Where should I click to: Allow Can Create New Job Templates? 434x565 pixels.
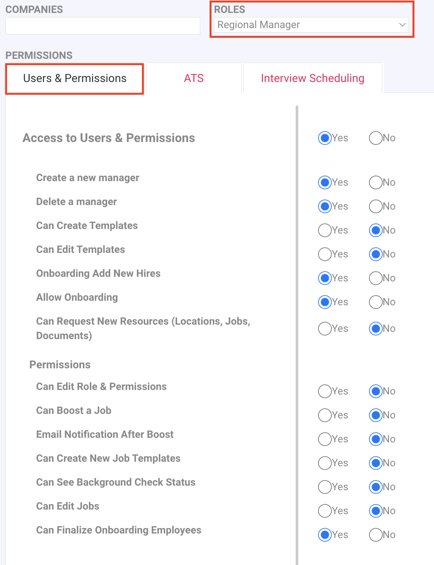tap(325, 463)
